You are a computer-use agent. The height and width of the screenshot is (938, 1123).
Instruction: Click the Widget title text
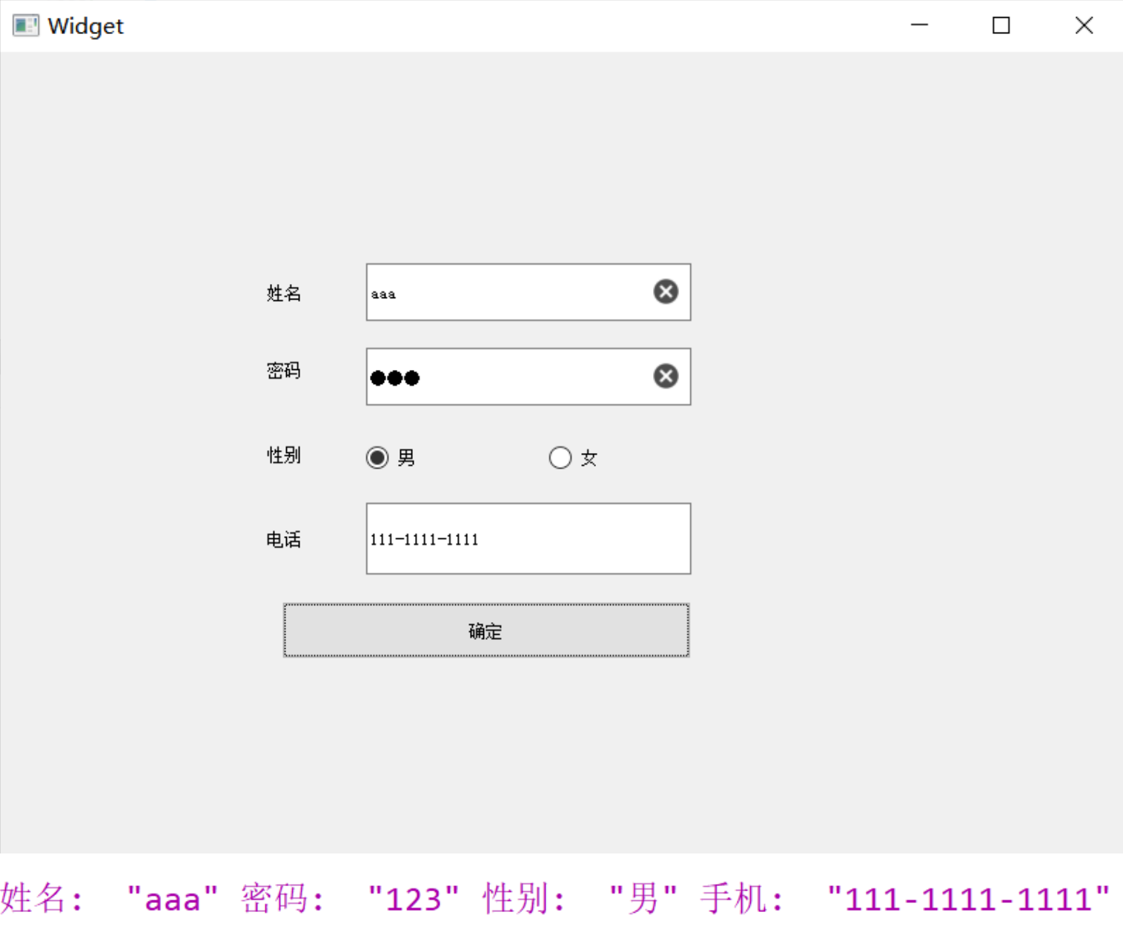point(85,26)
